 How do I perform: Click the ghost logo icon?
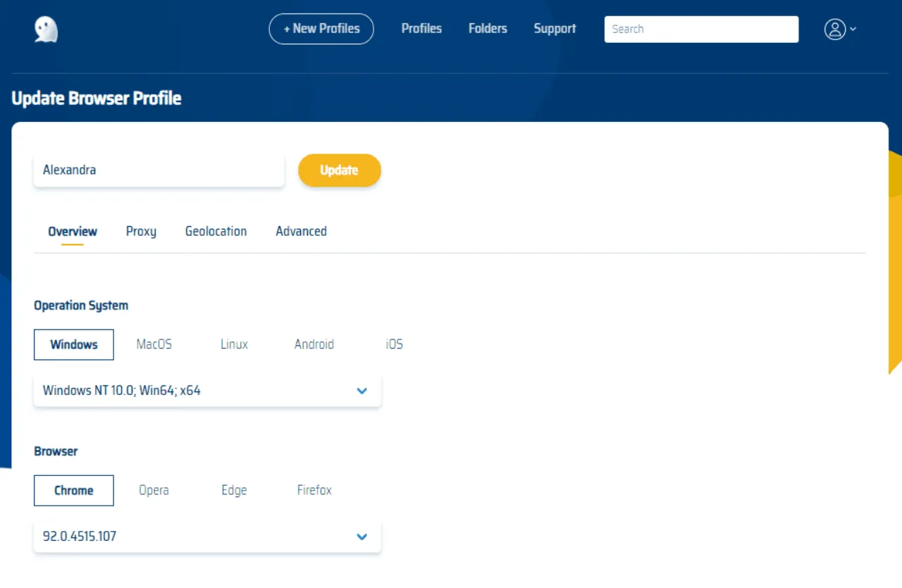coord(47,29)
